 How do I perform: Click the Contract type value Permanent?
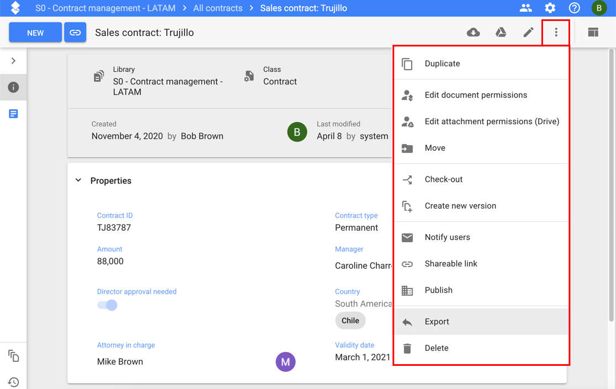pos(356,228)
